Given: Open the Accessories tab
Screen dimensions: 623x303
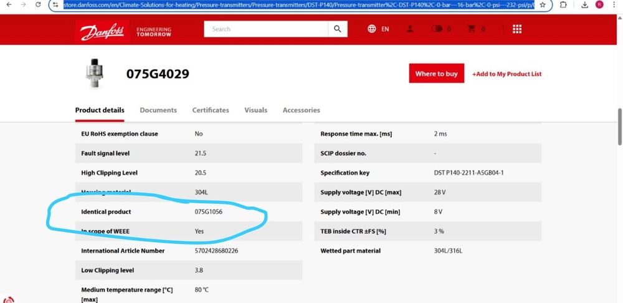Looking at the screenshot, I should 301,110.
